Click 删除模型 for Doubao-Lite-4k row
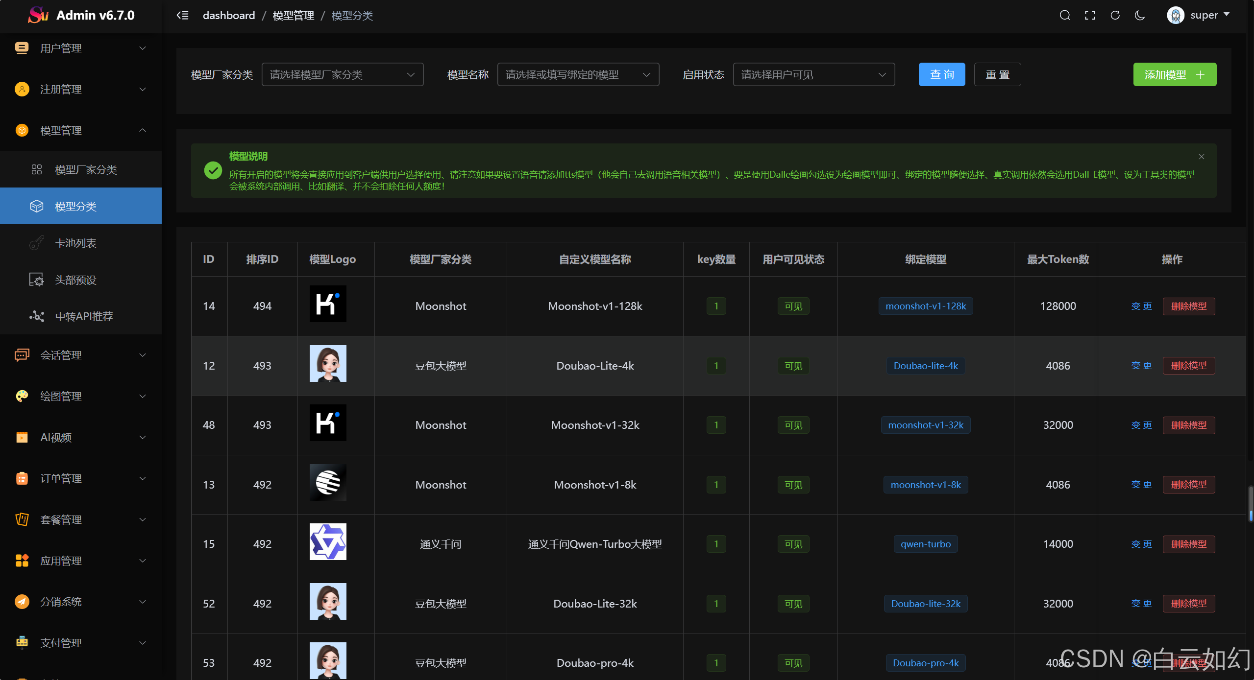This screenshot has height=680, width=1254. point(1188,366)
